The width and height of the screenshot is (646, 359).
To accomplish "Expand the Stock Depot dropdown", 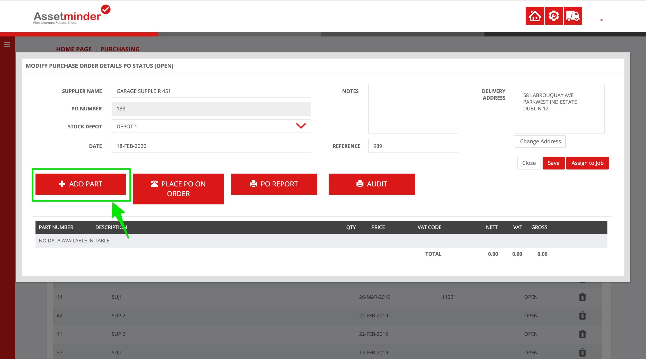I will tap(211, 126).
